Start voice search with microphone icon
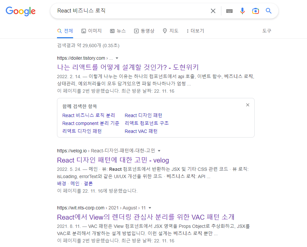The image size is (307, 247). click(x=242, y=11)
